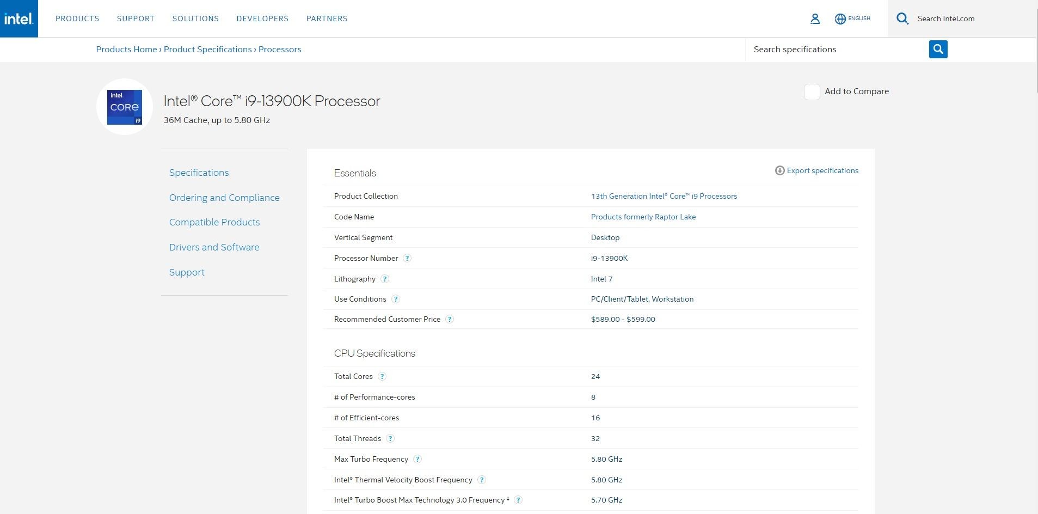Open Products formerly Raptor Lake link
The height and width of the screenshot is (514, 1038).
pos(643,217)
